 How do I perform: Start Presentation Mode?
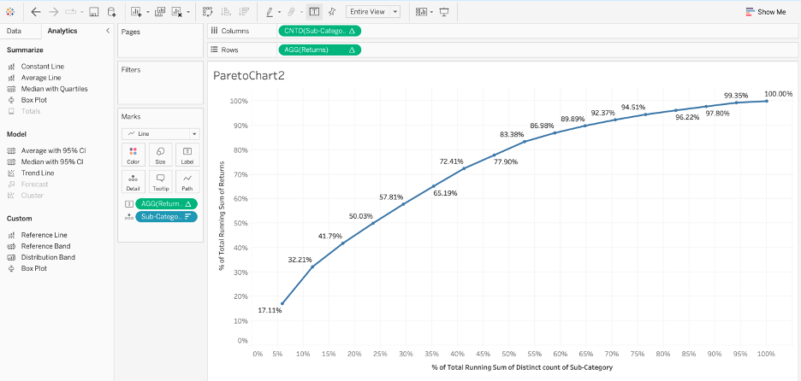pyautogui.click(x=444, y=12)
